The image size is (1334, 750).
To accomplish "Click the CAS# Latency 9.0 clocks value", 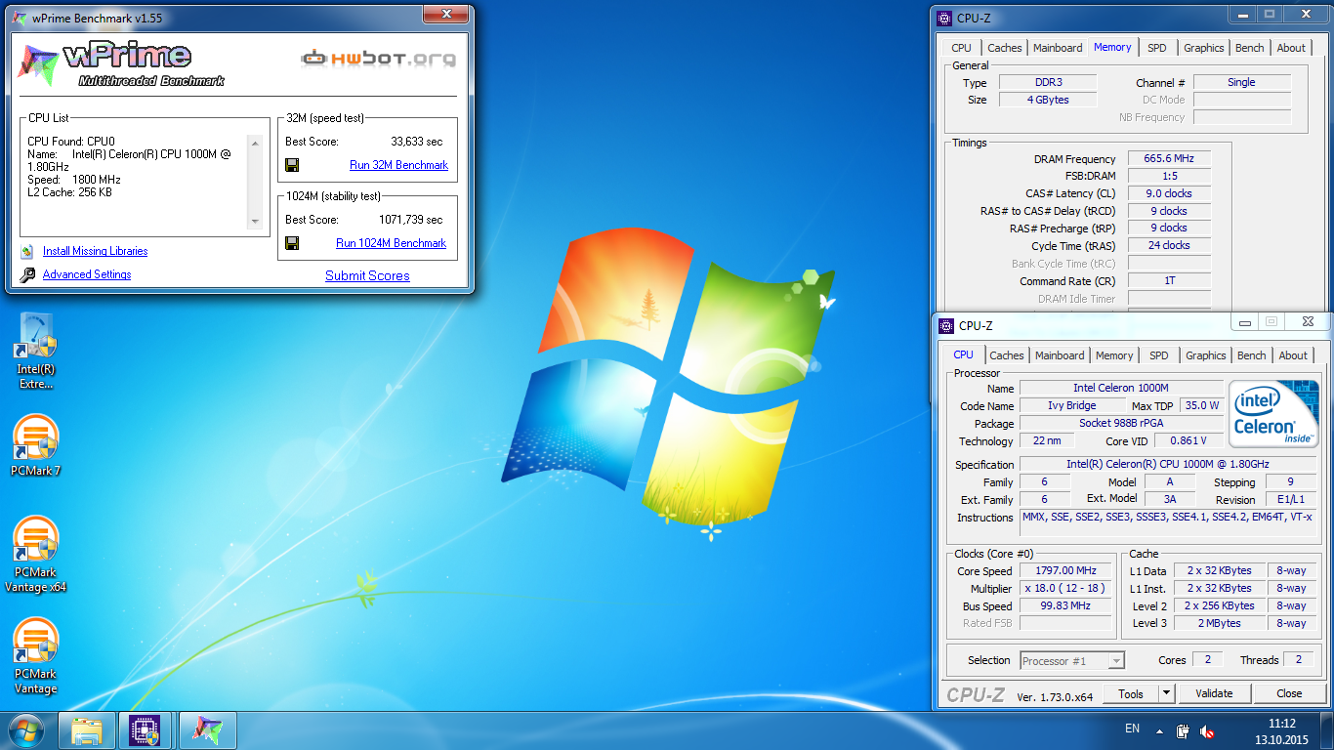I will [1169, 193].
